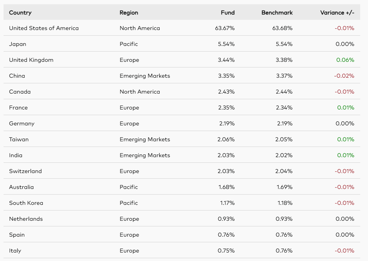368x261 pixels.
Task: Select the United States of America row name
Action: coord(44,28)
